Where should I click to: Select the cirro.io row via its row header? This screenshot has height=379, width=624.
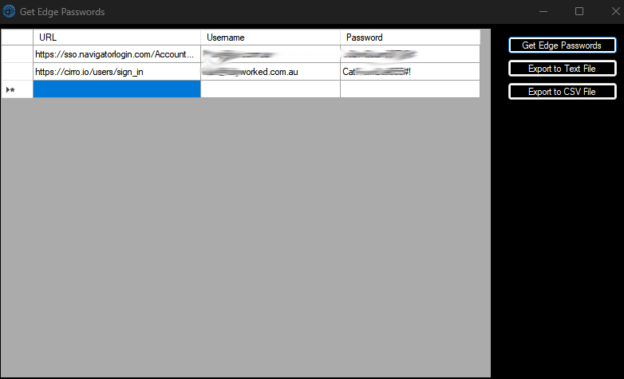[17, 72]
